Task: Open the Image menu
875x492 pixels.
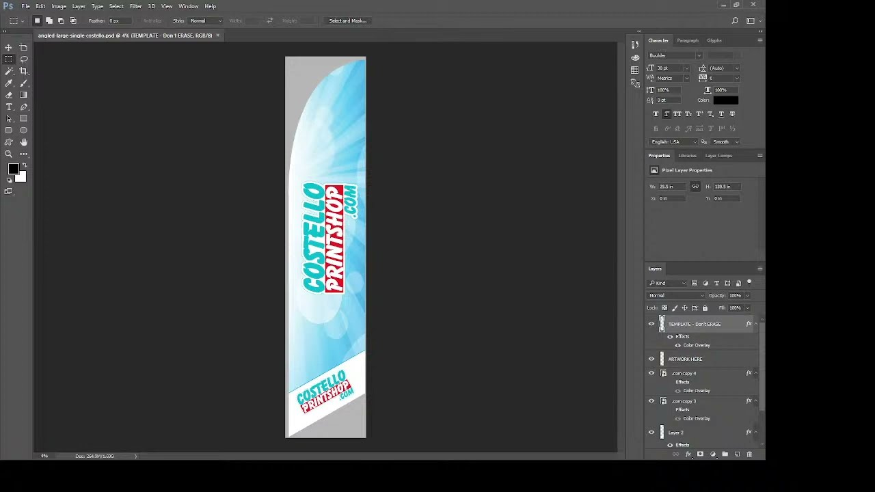Action: pyautogui.click(x=59, y=6)
